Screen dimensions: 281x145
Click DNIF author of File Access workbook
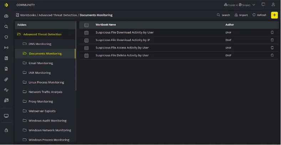(228, 48)
